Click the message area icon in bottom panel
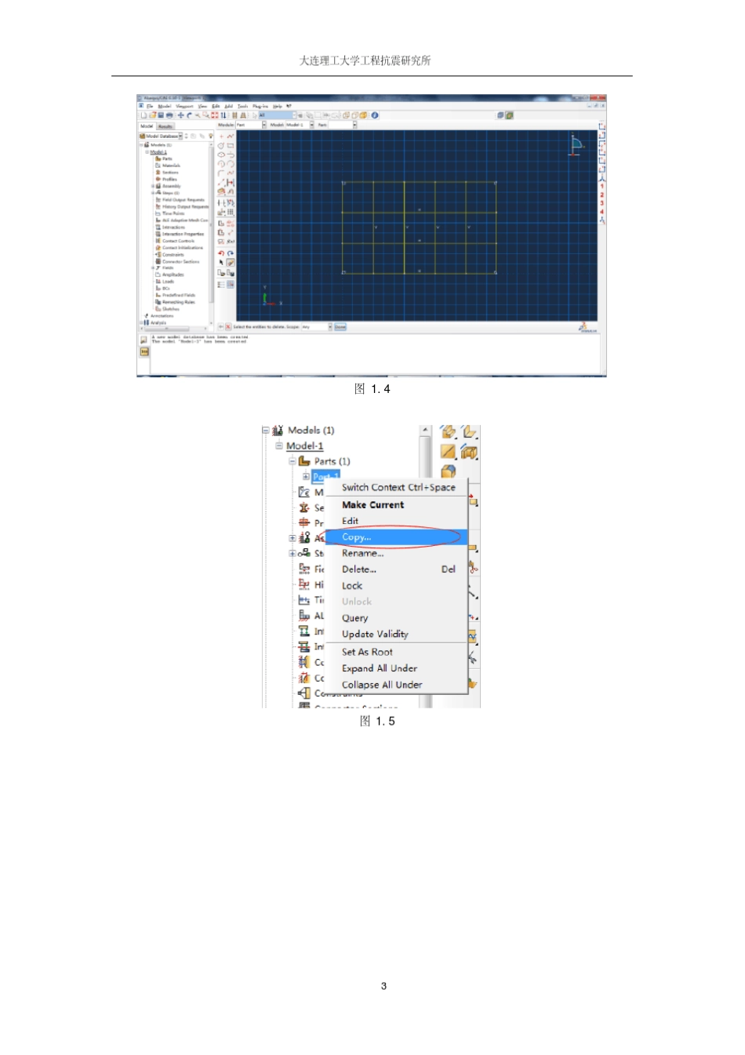The height and width of the screenshot is (1055, 745). pyautogui.click(x=144, y=340)
